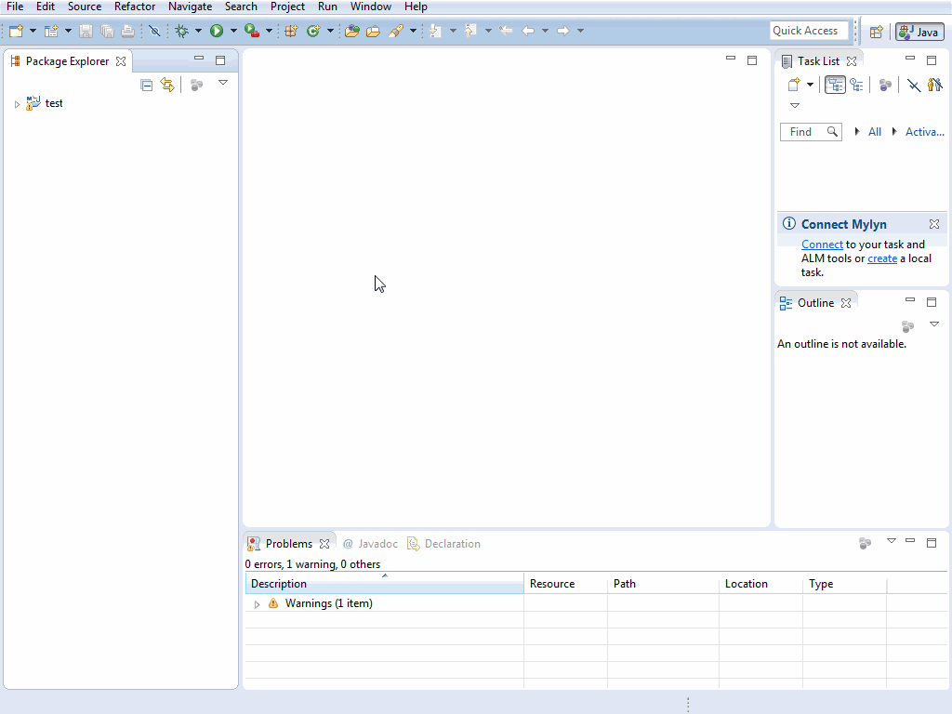Click the Open Perspective icon
The image size is (952, 714).
[876, 32]
